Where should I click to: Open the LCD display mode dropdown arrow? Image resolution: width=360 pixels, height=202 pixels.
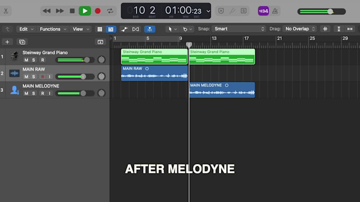(208, 11)
